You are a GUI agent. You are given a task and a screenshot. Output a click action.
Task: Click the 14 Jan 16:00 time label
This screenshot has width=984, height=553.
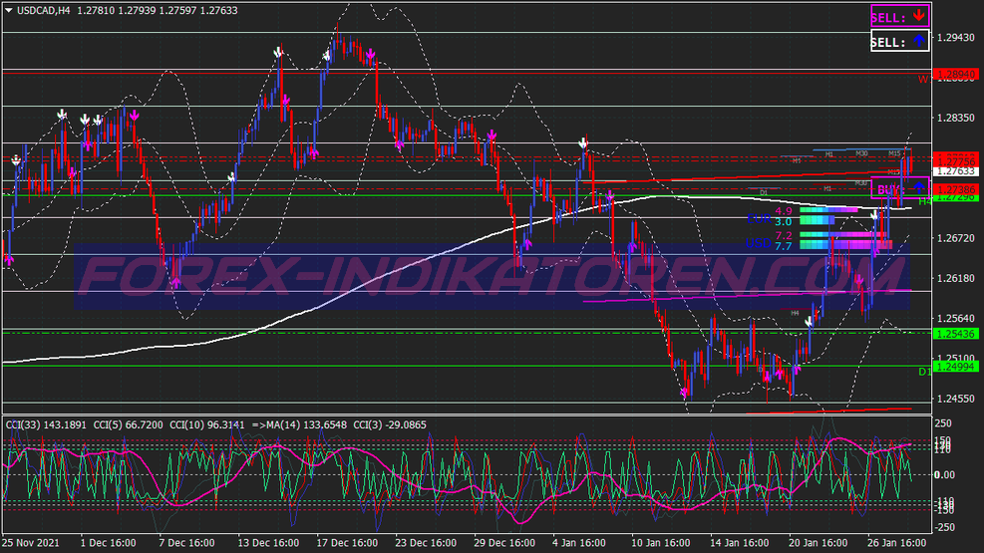pos(740,543)
